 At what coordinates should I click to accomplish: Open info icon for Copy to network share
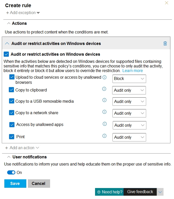pyautogui.click(x=104, y=112)
